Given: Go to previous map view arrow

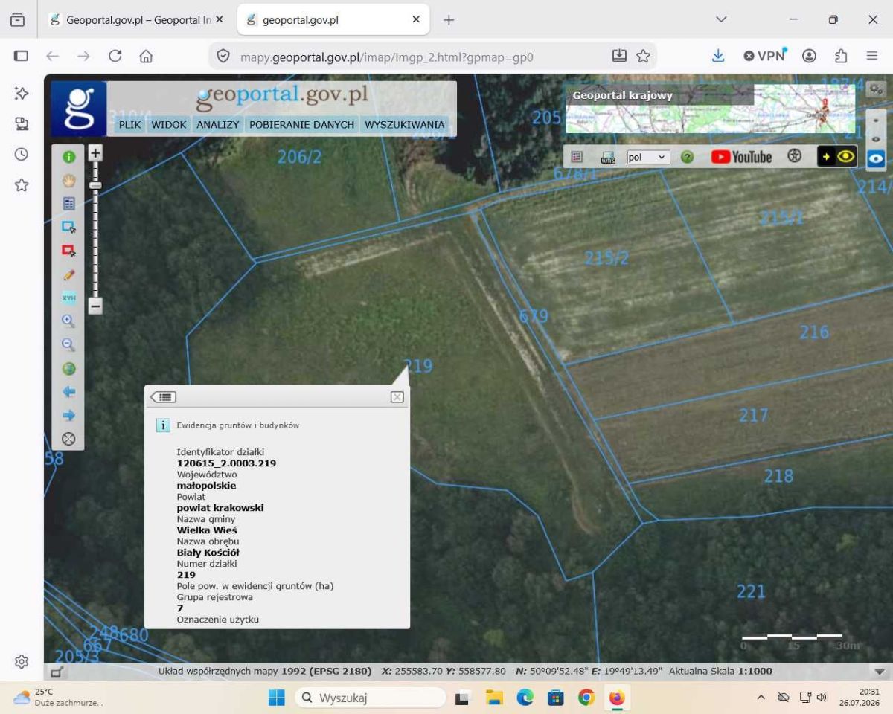Looking at the screenshot, I should point(68,392).
